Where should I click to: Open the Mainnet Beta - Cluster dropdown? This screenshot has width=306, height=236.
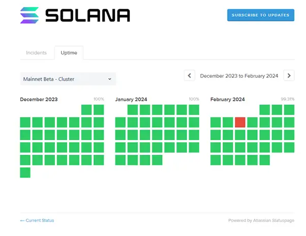pos(68,79)
